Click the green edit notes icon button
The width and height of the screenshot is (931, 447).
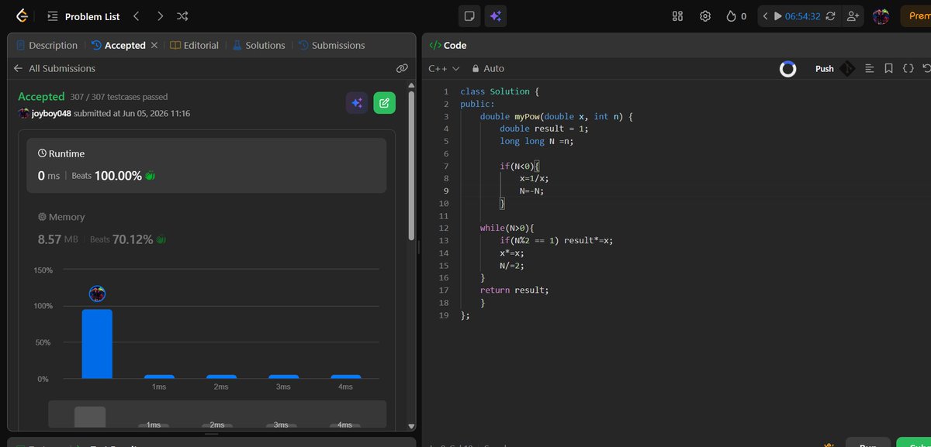384,102
